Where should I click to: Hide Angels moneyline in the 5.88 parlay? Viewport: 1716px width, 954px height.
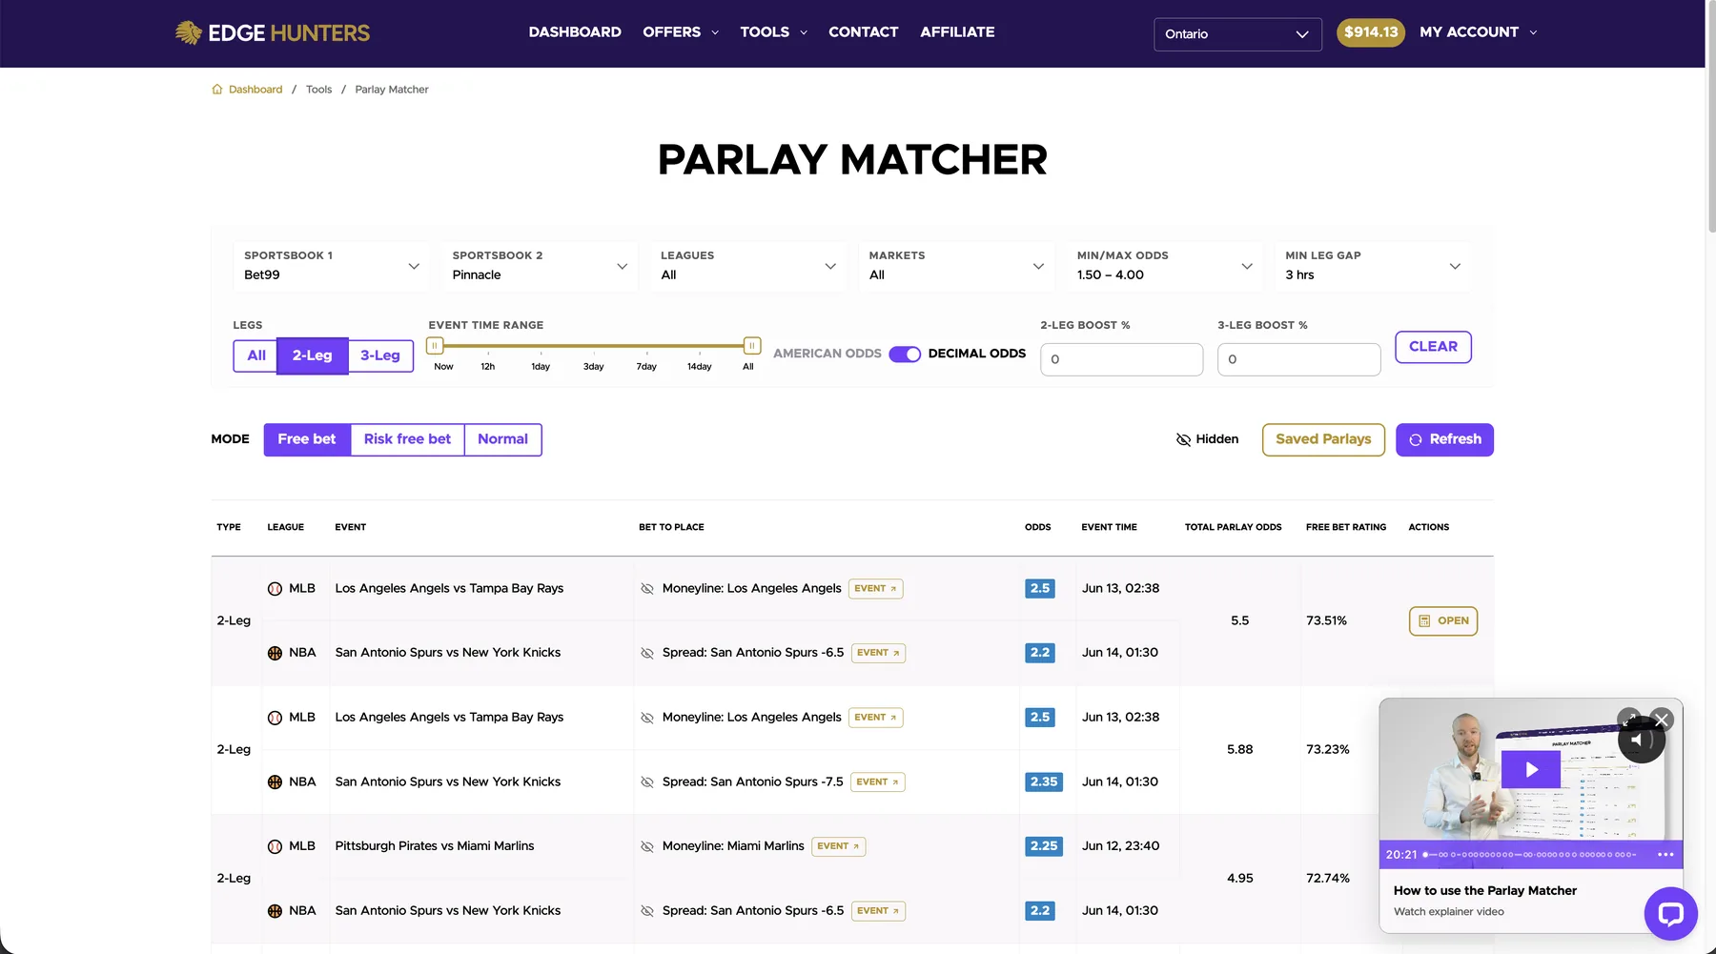click(x=647, y=718)
